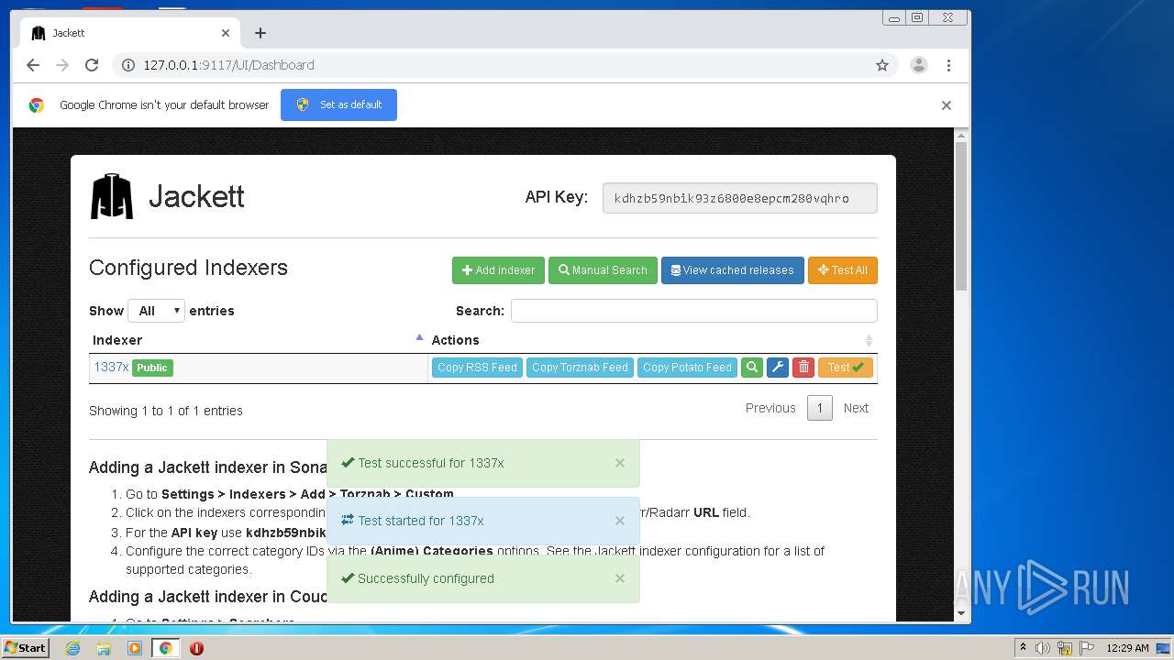Click the red Opera taskbar icon
This screenshot has height=660, width=1174.
196,648
